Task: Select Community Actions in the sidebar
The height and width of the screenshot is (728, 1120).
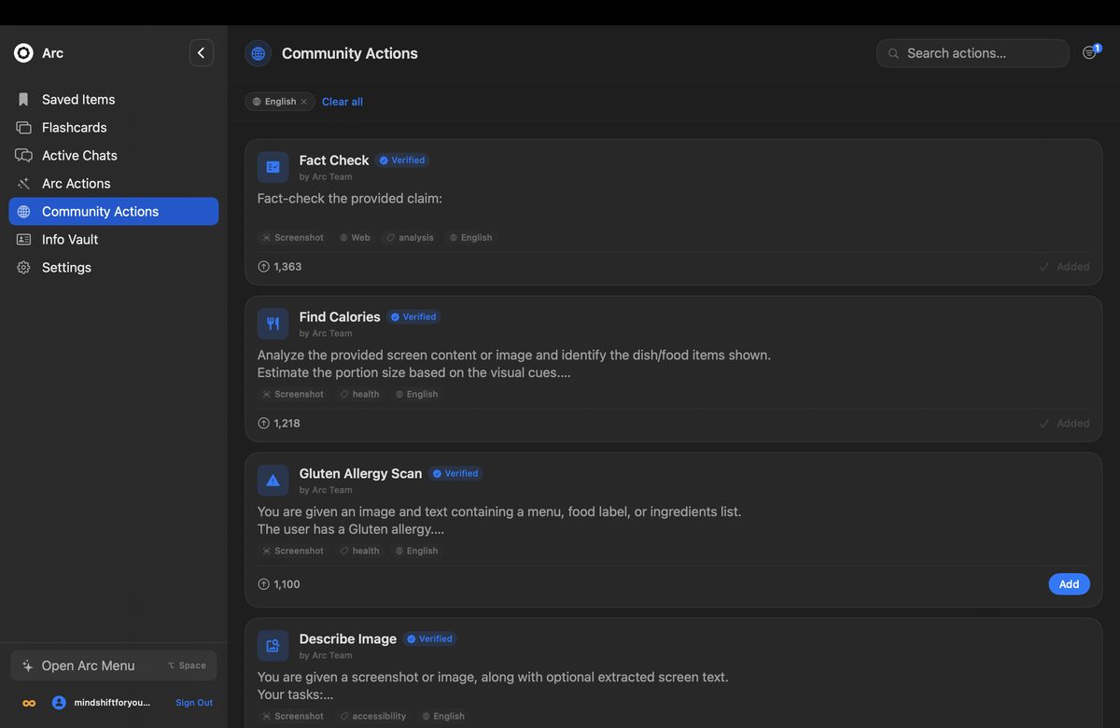Action: [114, 212]
